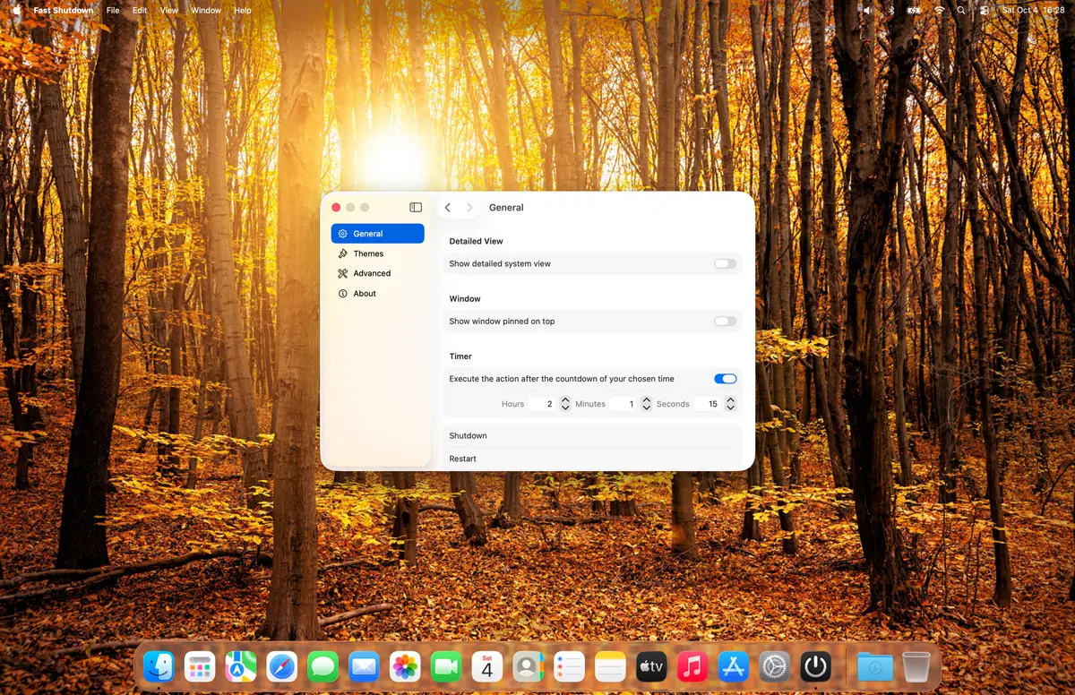Click the Spotlight search icon in menu bar
This screenshot has width=1075, height=695.
tap(961, 11)
